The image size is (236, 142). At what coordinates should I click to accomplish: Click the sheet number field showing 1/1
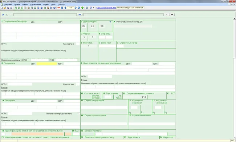point(70,8)
